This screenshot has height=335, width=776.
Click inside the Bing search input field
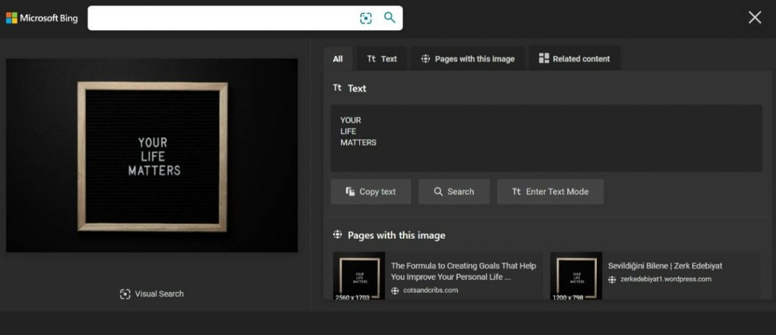pyautogui.click(x=220, y=18)
